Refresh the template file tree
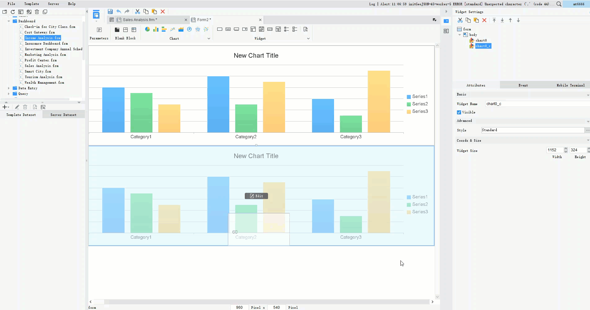 pos(13,12)
